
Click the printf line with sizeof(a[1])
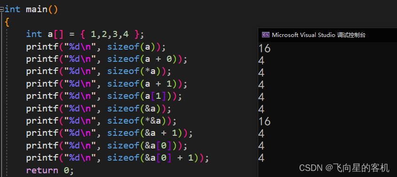104,96
